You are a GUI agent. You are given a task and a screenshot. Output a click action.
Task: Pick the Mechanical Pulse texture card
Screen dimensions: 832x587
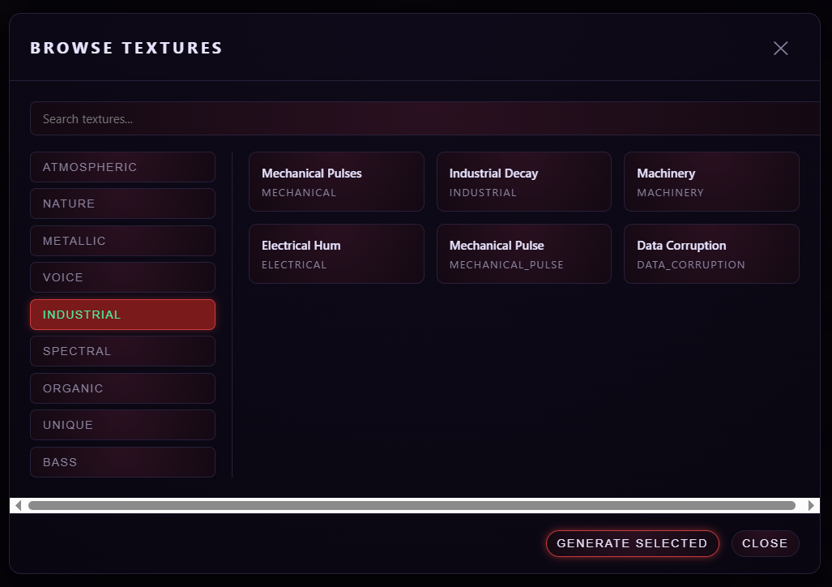[524, 254]
